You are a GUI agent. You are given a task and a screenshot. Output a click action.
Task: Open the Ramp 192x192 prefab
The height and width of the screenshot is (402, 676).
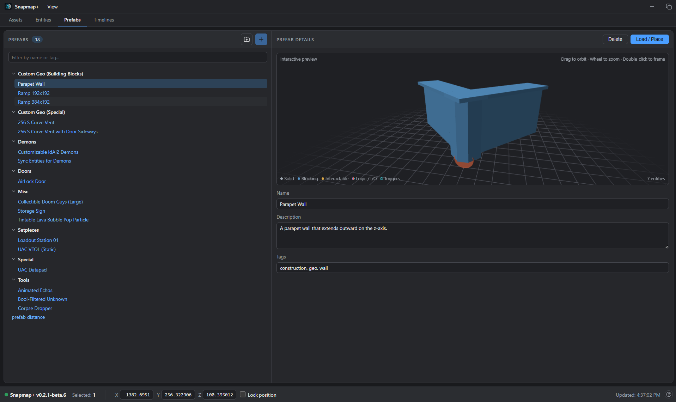34,93
